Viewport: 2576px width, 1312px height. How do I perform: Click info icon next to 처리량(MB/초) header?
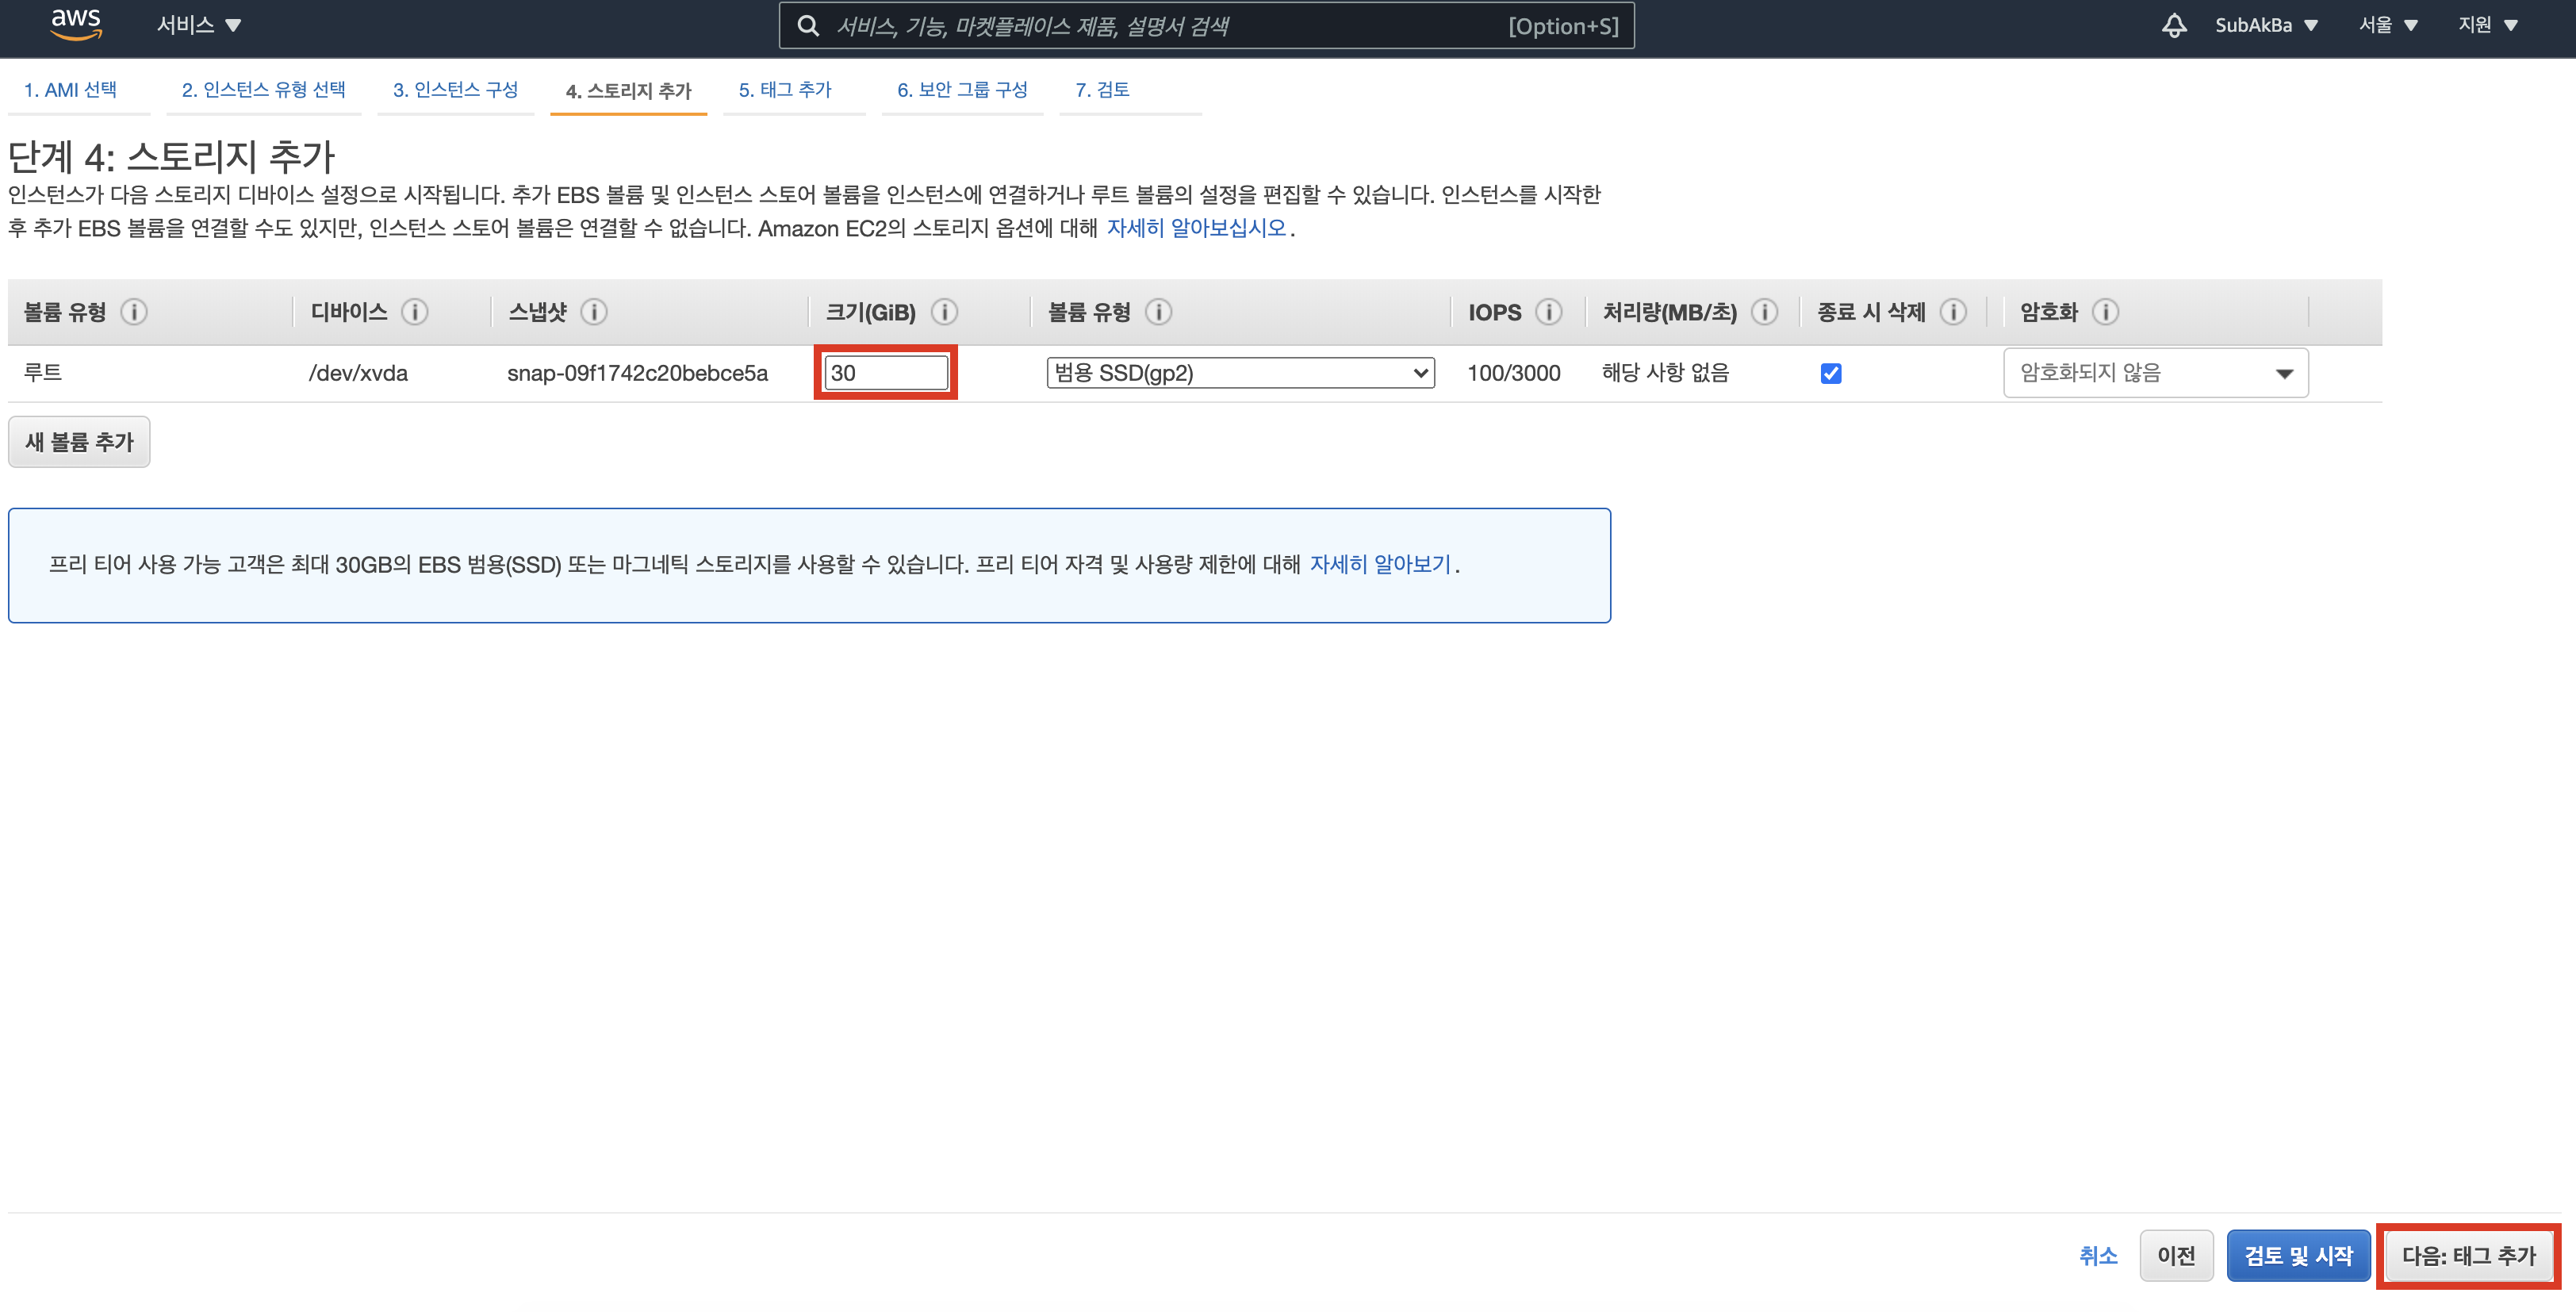[x=1764, y=312]
